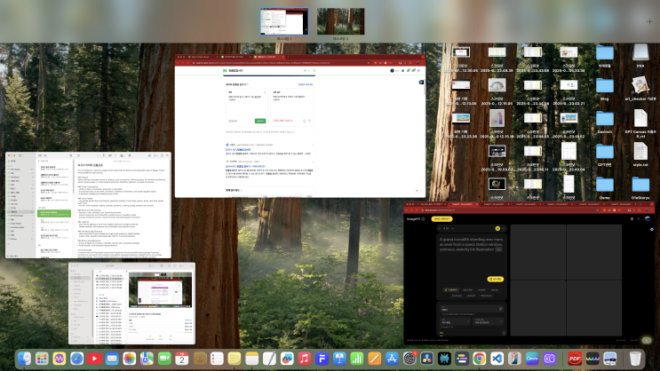
Task: Open Reminders from the Dock
Action: (x=217, y=359)
